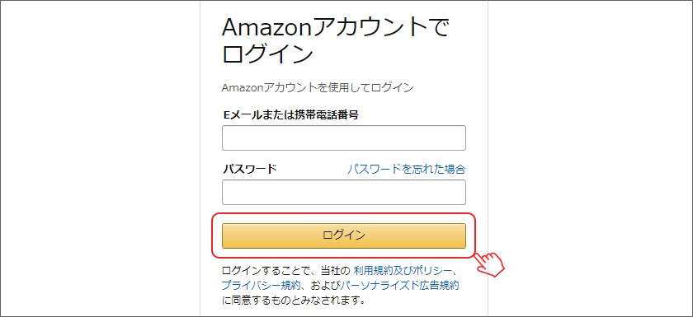Open the プライバシー規約 link
The height and width of the screenshot is (317, 693).
pyautogui.click(x=262, y=285)
